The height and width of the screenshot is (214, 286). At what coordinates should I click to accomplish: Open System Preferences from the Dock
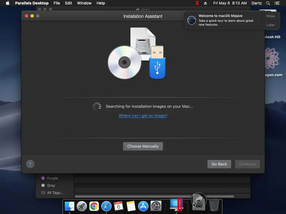click(156, 206)
